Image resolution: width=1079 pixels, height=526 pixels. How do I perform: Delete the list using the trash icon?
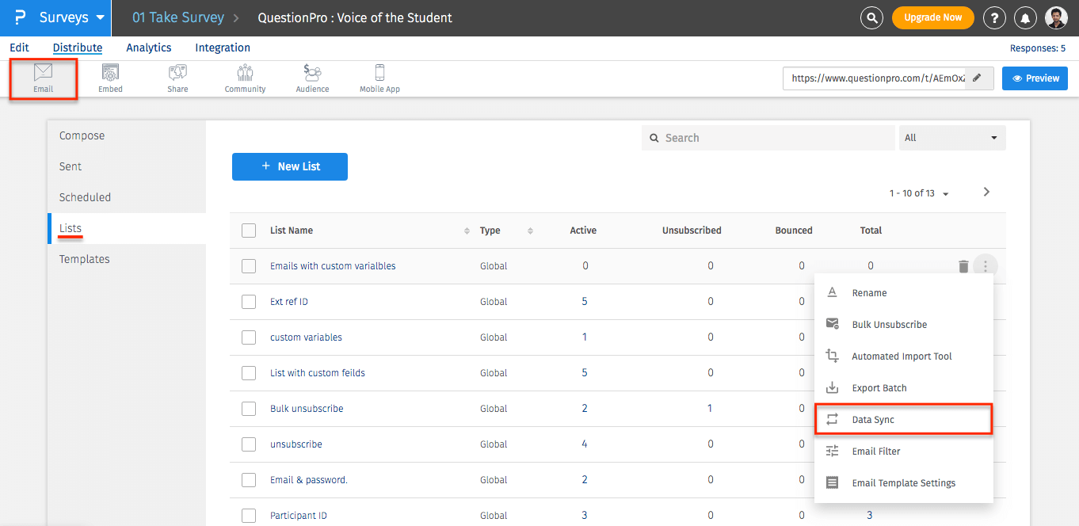tap(963, 266)
